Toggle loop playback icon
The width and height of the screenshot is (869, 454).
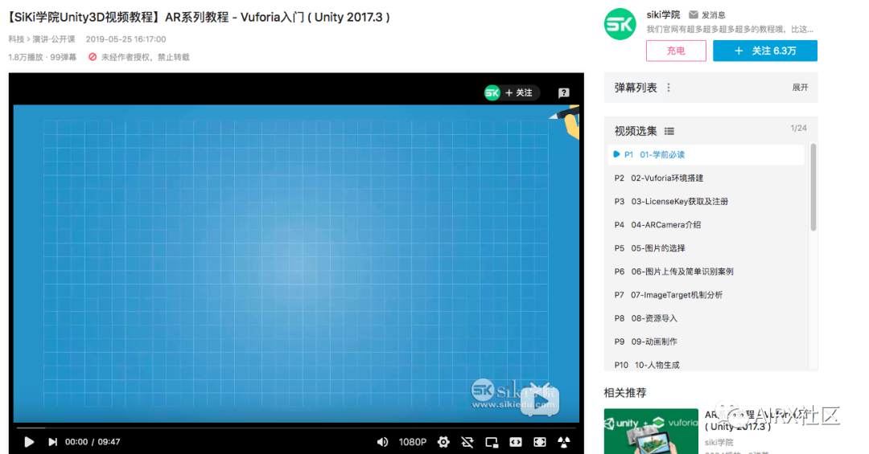point(467,442)
